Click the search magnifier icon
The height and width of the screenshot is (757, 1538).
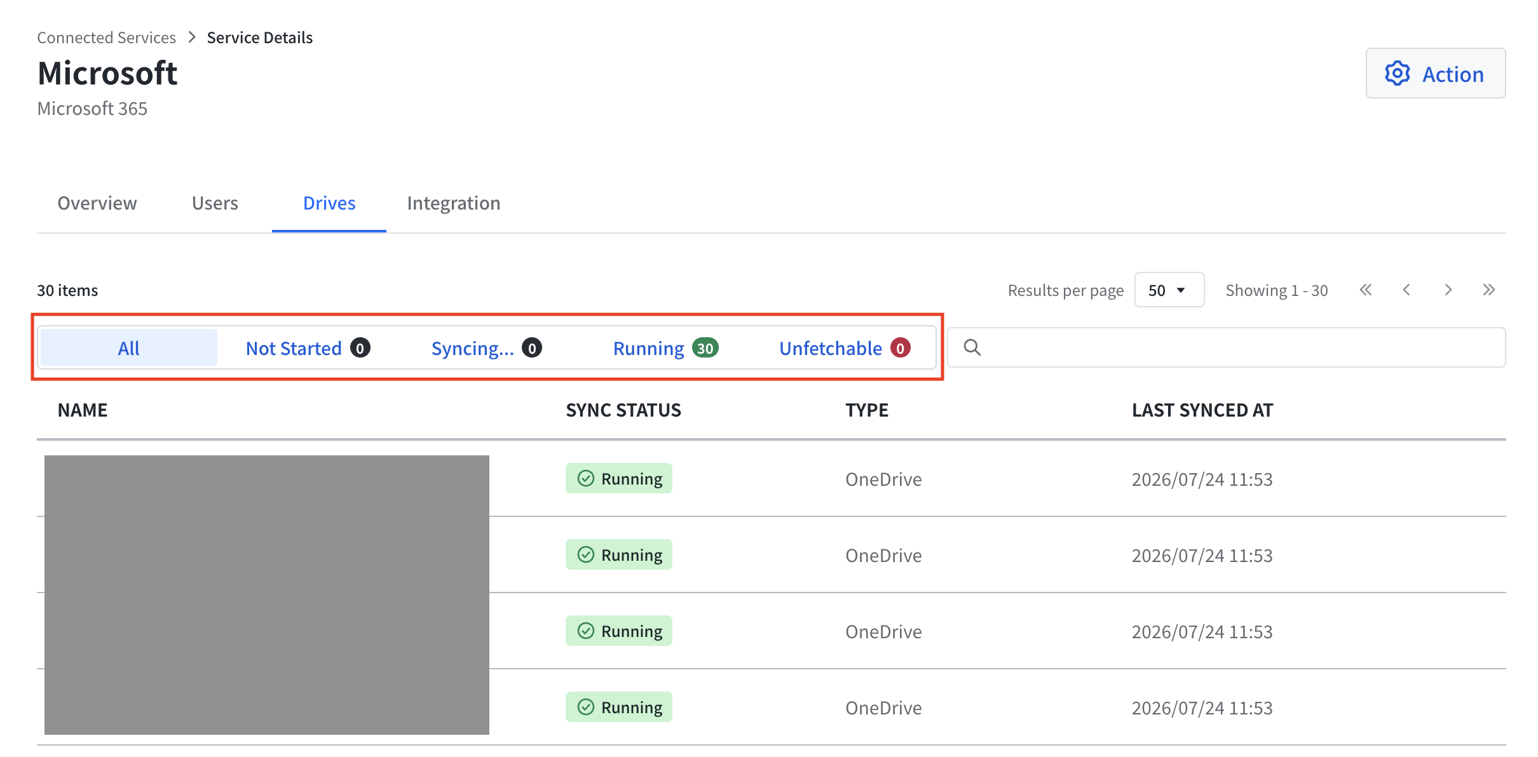(x=972, y=347)
